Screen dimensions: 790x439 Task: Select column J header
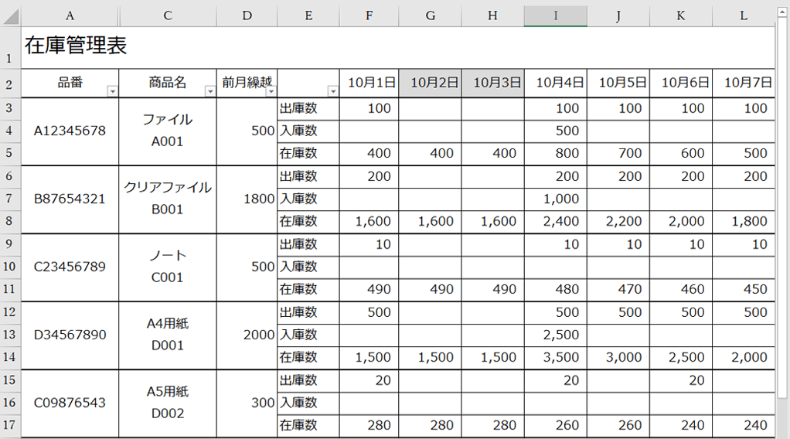[x=618, y=15]
